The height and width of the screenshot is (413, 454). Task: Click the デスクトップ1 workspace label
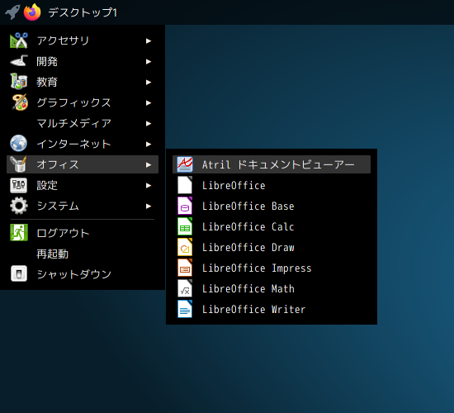point(83,12)
